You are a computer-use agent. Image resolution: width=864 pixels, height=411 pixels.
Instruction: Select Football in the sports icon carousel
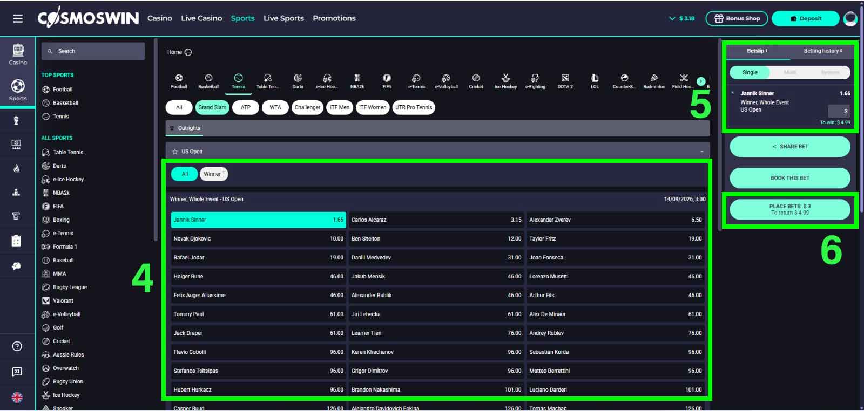pyautogui.click(x=179, y=81)
